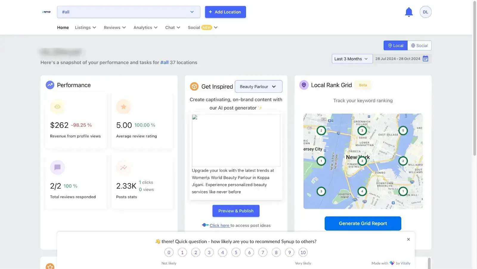Click the 2.33K posts stats value

(126, 186)
